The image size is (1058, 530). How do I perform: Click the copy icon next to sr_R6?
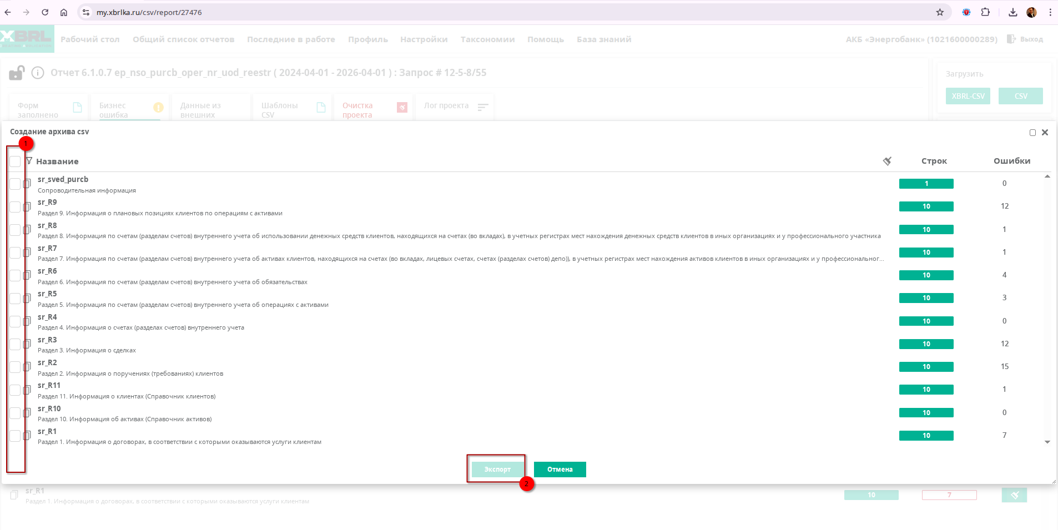(27, 275)
